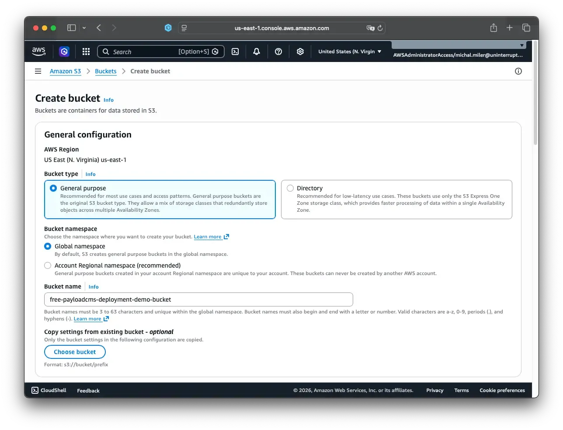Open Info link next to Bucket type

[x=90, y=174]
